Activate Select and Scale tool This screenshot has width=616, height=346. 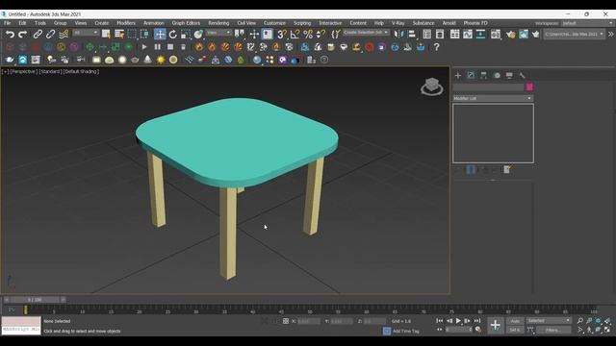pos(186,35)
